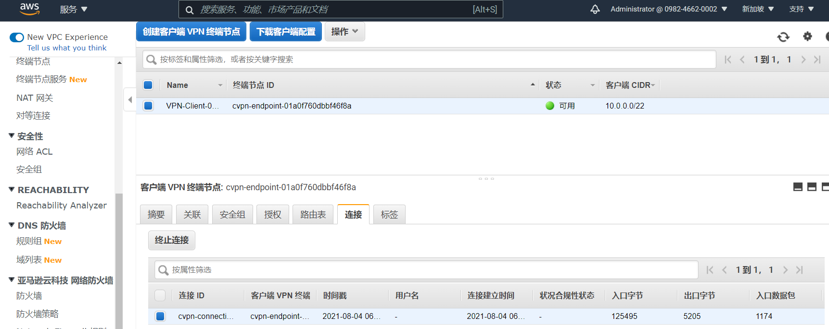Go to first page of endpoints list
The image size is (829, 329).
[728, 60]
